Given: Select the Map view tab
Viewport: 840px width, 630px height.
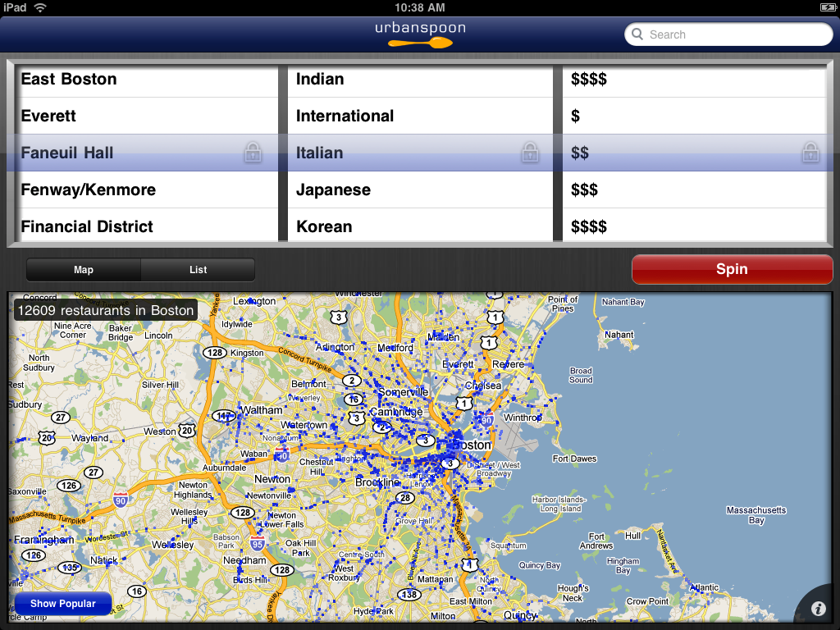Looking at the screenshot, I should pyautogui.click(x=84, y=270).
